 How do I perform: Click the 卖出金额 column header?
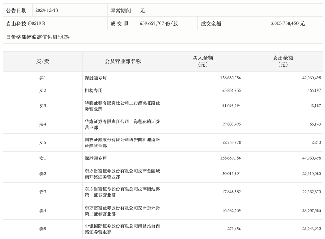click(282, 61)
